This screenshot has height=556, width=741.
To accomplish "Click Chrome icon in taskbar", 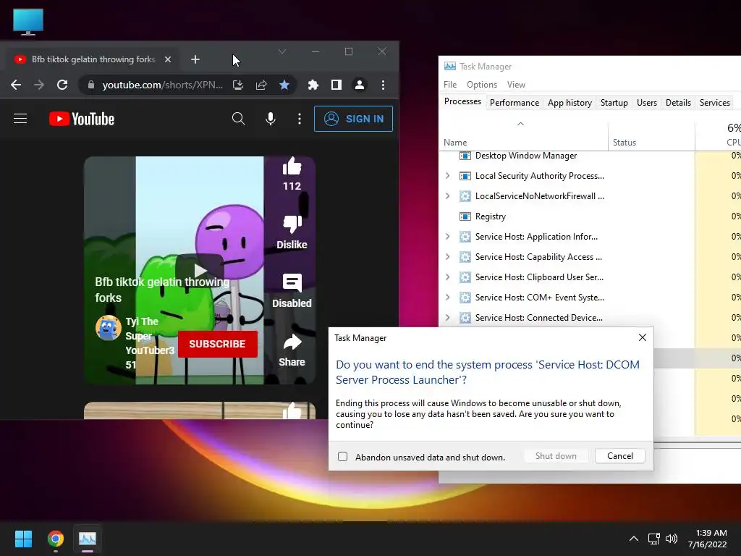I will tap(55, 539).
